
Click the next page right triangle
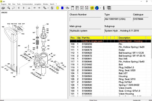24,8
